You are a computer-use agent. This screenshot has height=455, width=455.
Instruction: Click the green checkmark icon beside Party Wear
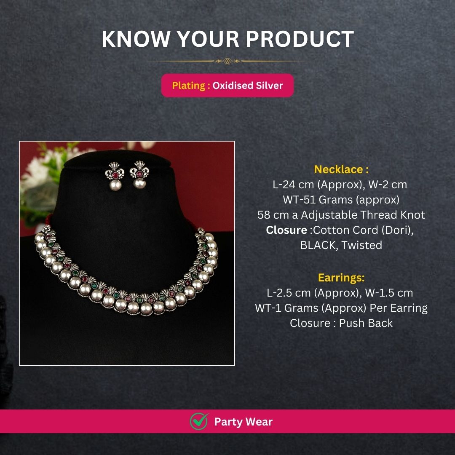click(x=199, y=421)
